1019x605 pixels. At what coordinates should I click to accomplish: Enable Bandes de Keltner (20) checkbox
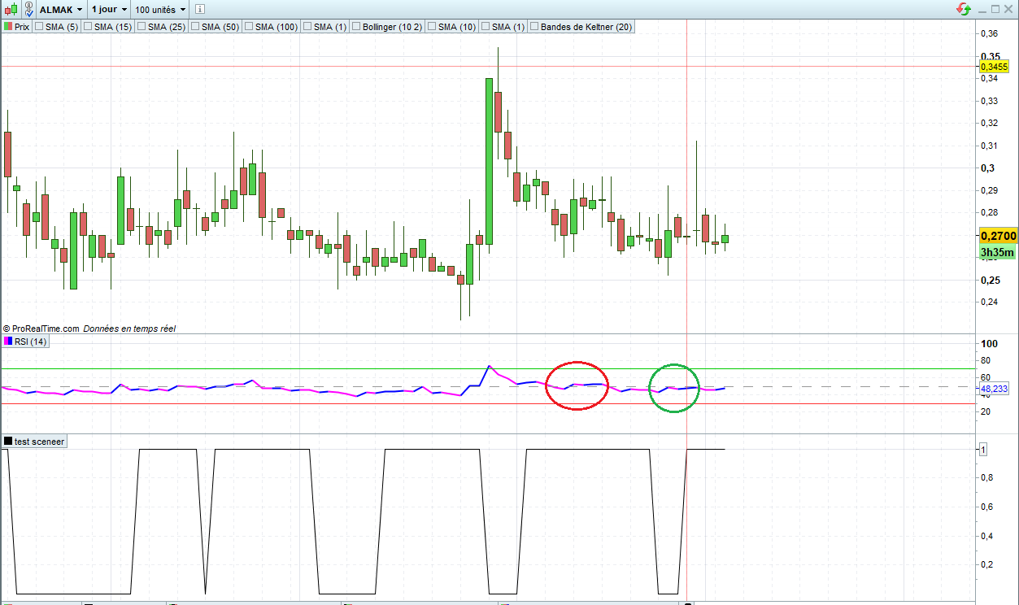(534, 27)
